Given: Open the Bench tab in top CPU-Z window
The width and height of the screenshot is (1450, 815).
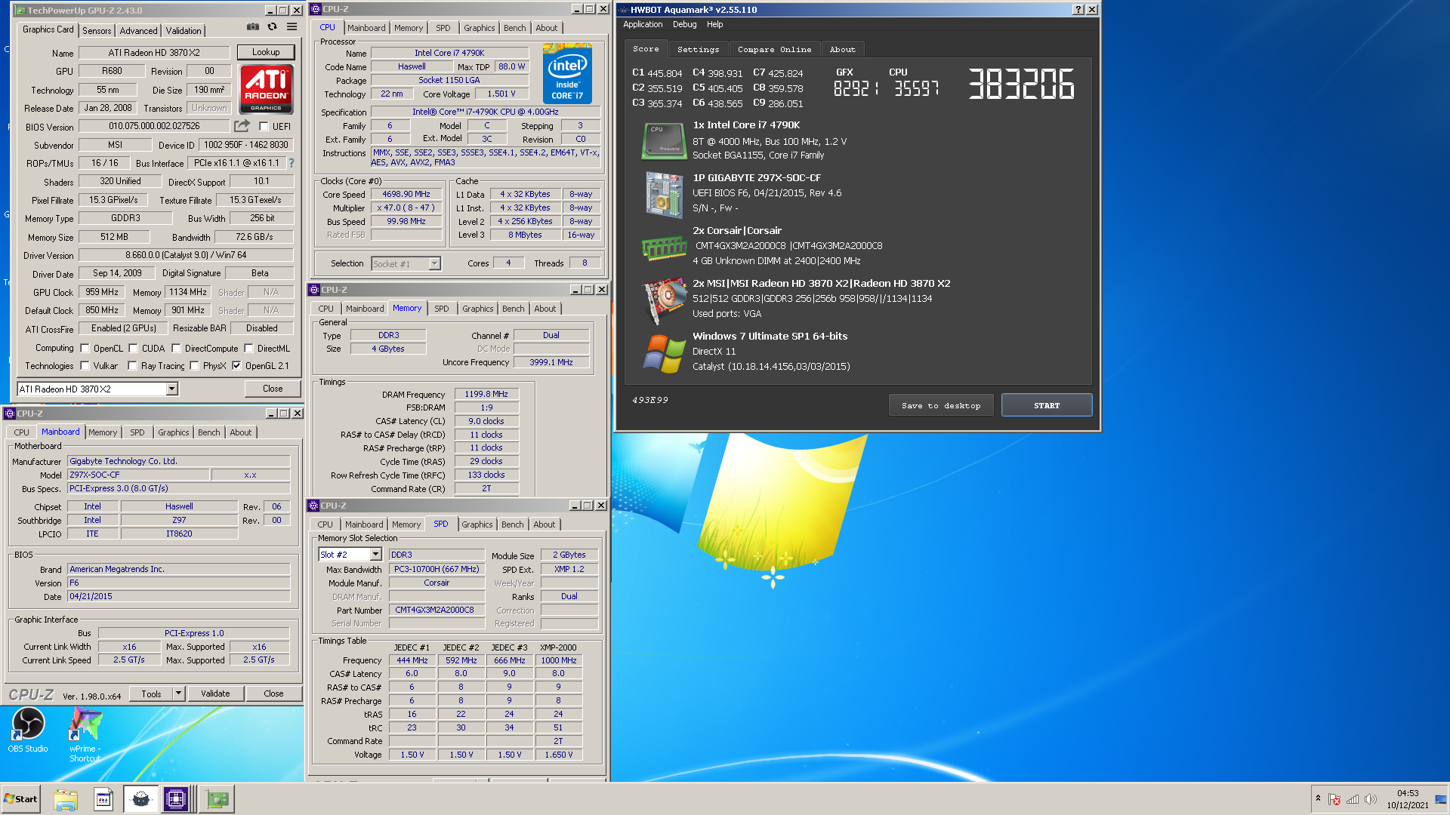Looking at the screenshot, I should click(x=515, y=28).
